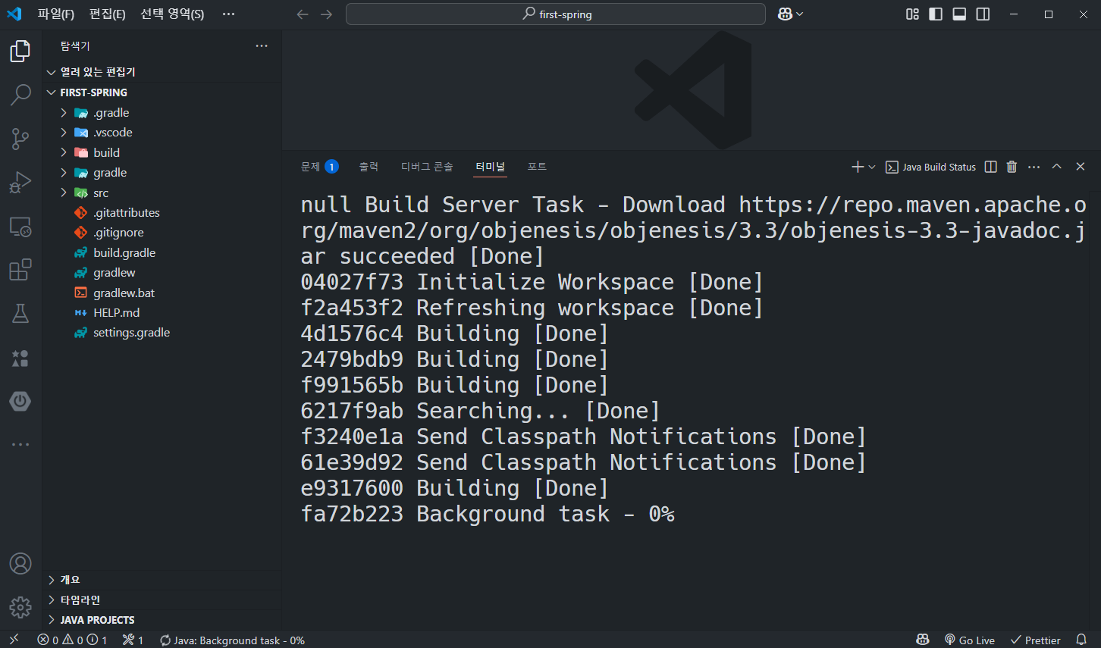Screen dimensions: 1101x648
Task: Open the Testing flask view
Action: point(20,314)
